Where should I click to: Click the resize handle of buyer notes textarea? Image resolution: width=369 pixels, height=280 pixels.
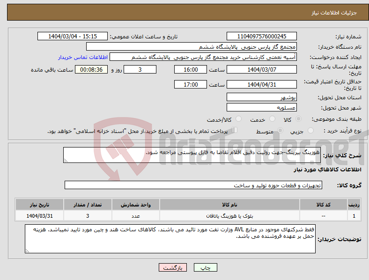(27, 251)
